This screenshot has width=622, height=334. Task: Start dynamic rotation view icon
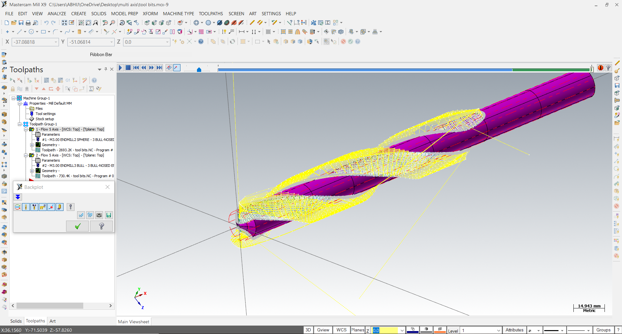122,23
